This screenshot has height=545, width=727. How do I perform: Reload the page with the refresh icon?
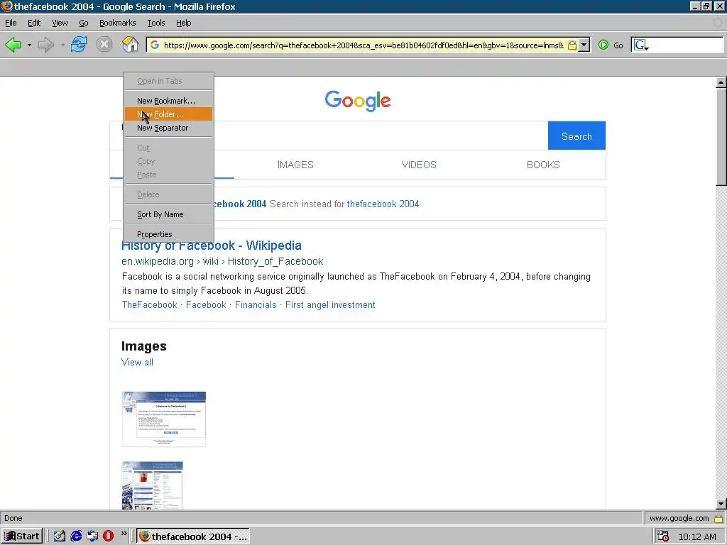[x=78, y=45]
